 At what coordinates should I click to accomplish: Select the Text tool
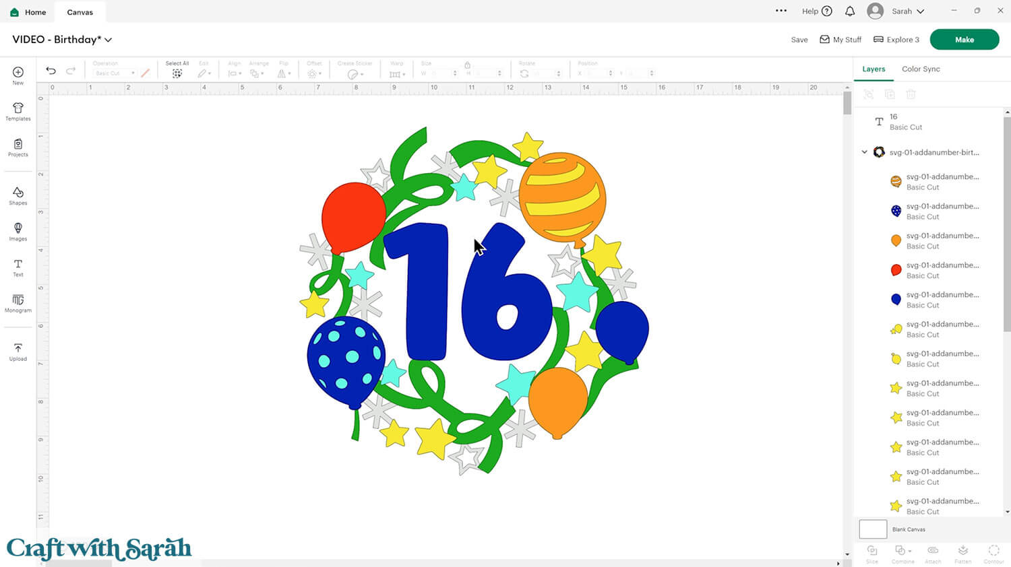18,267
